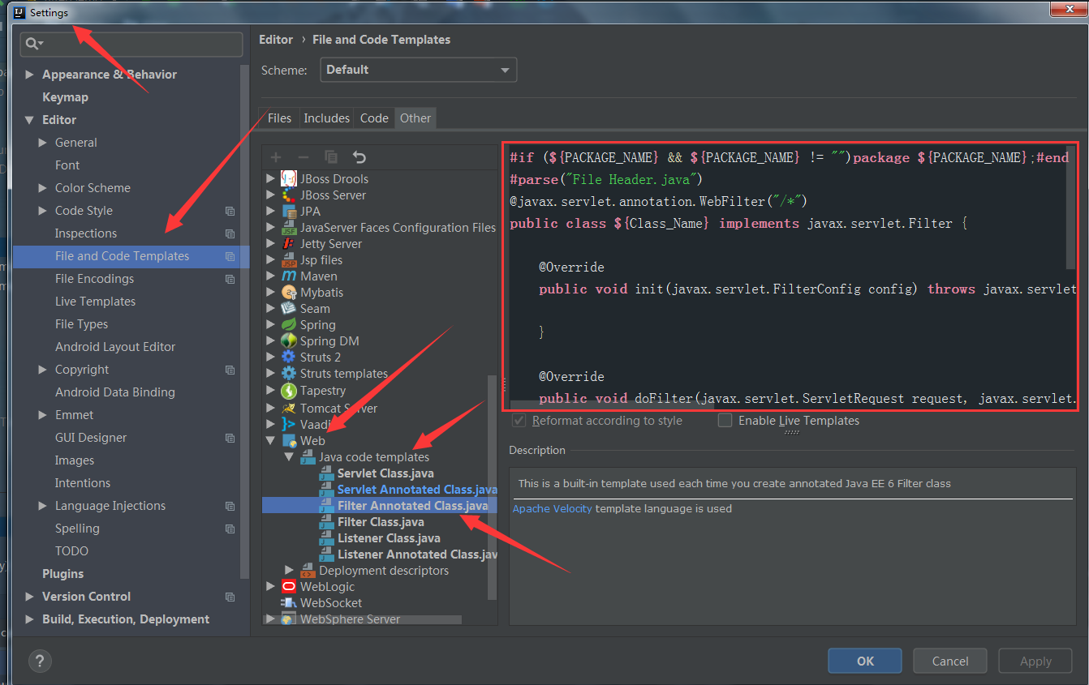Click the Tomcat Server icon

coord(288,408)
